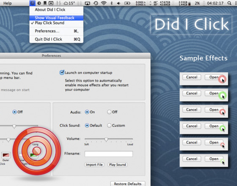Open the vertical sliders menu bar icon

click(x=58, y=3)
